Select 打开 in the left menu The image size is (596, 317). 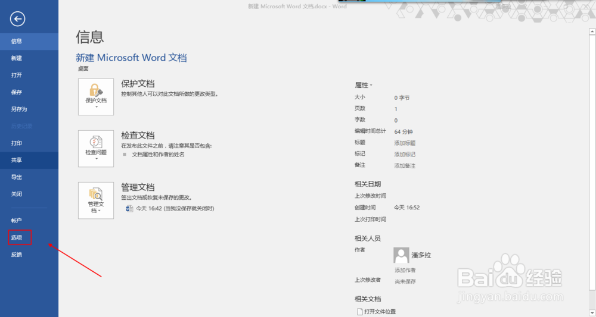click(x=29, y=75)
